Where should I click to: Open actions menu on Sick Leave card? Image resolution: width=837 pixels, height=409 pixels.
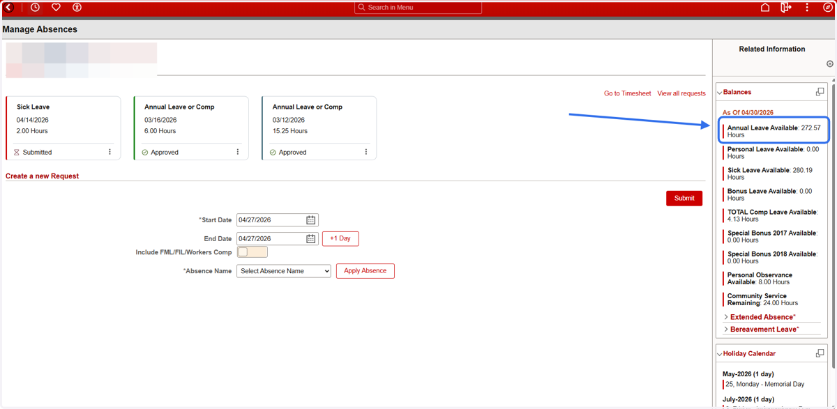tap(110, 152)
